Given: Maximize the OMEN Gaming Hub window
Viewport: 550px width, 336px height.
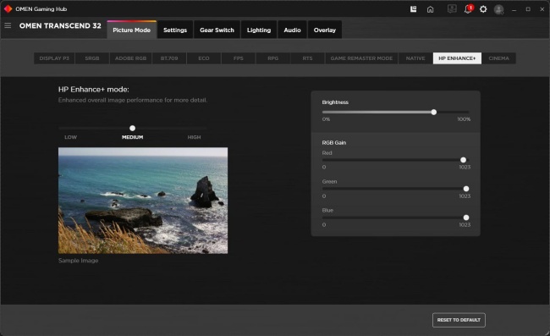Looking at the screenshot, I should coord(528,9).
